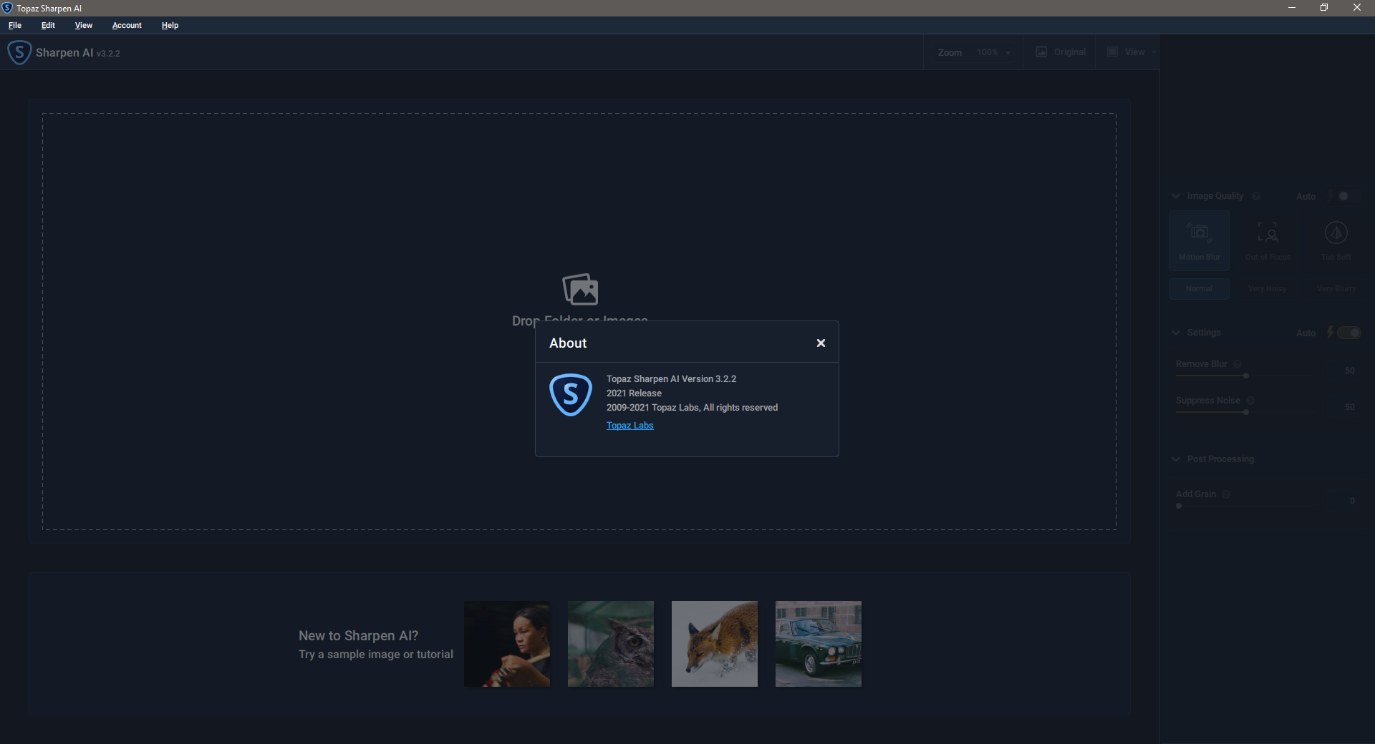
Task: Click the '2021 Release' text
Action: coord(634,393)
